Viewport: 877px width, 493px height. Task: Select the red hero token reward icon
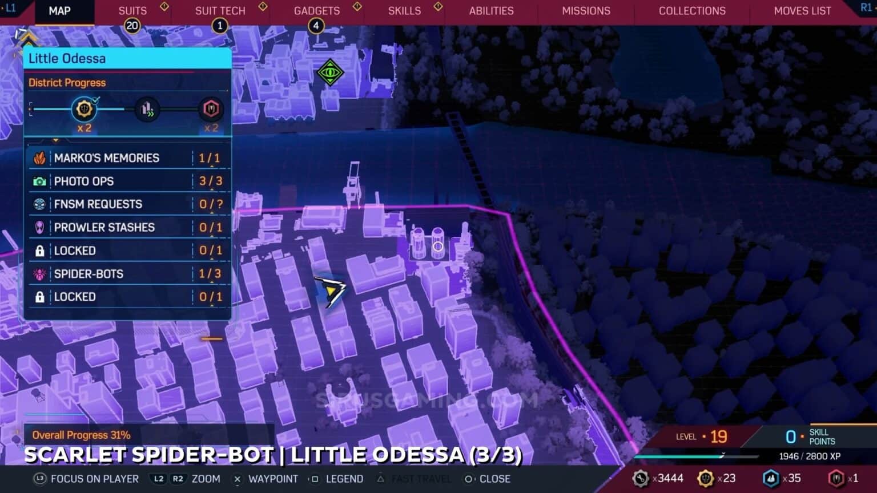coord(211,108)
